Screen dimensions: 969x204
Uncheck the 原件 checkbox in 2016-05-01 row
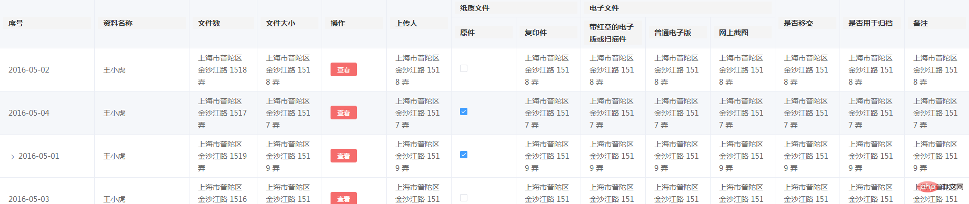[464, 155]
